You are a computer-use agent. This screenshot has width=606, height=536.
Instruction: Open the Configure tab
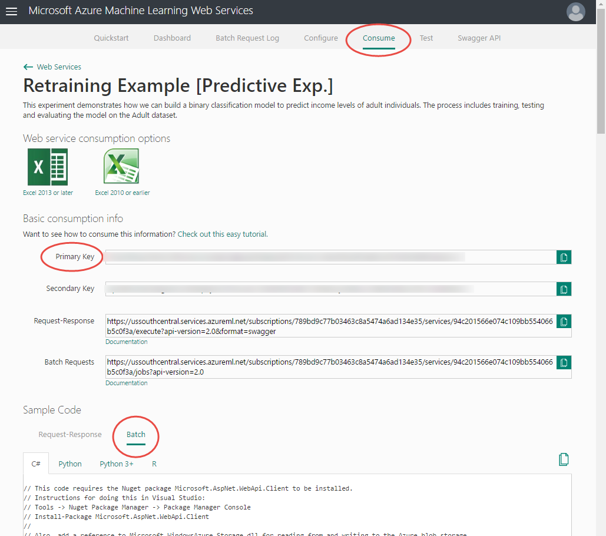coord(321,38)
